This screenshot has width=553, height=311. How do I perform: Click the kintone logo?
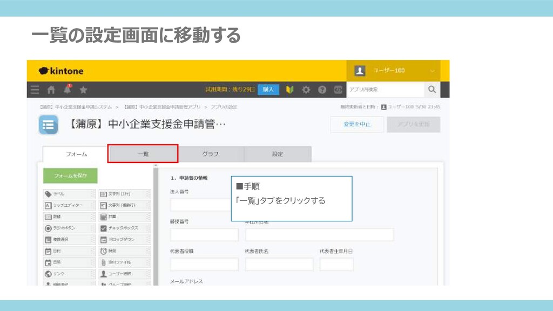point(61,71)
